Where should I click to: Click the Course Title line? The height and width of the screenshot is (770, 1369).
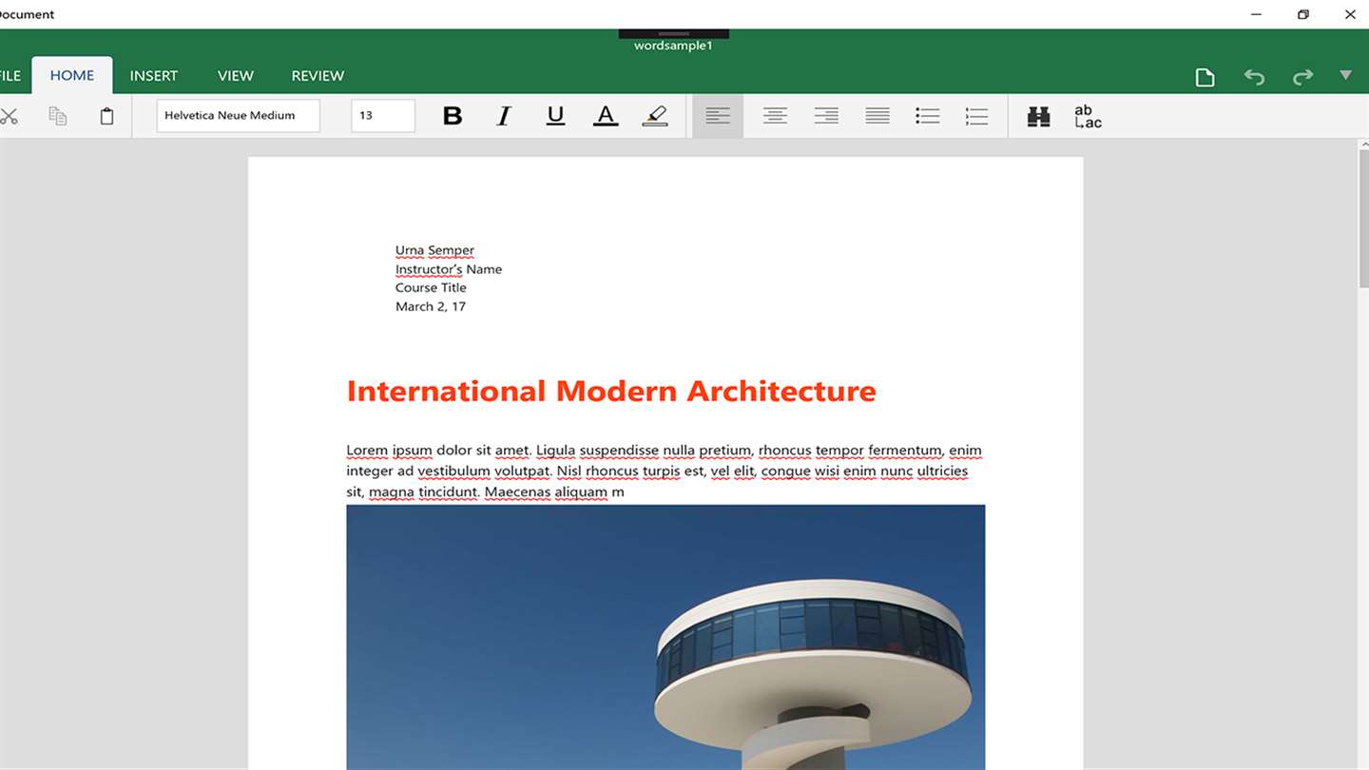pos(431,288)
